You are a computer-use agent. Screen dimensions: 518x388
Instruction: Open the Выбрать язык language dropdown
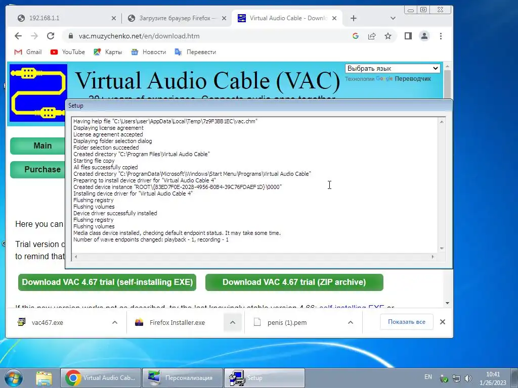[x=393, y=68]
